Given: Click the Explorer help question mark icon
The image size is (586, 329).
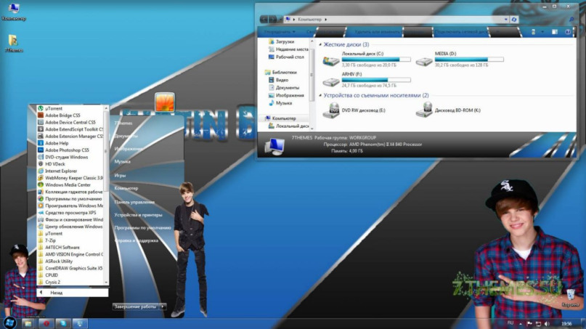Looking at the screenshot, I should pos(568,32).
